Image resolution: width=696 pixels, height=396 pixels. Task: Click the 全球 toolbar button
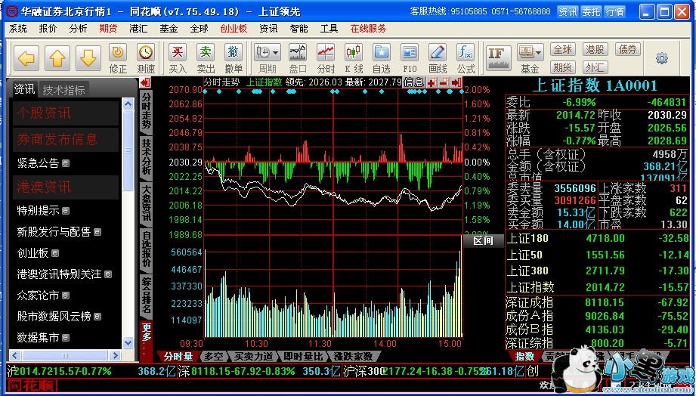point(563,49)
